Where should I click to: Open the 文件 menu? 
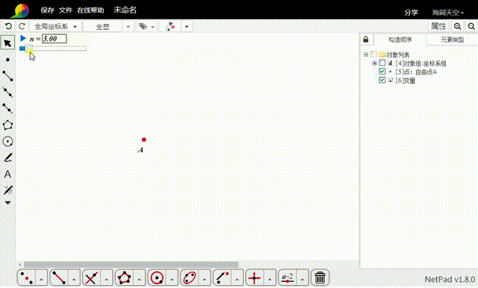point(66,10)
